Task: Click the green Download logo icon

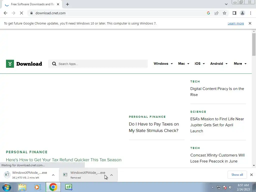Action: tap(10, 64)
